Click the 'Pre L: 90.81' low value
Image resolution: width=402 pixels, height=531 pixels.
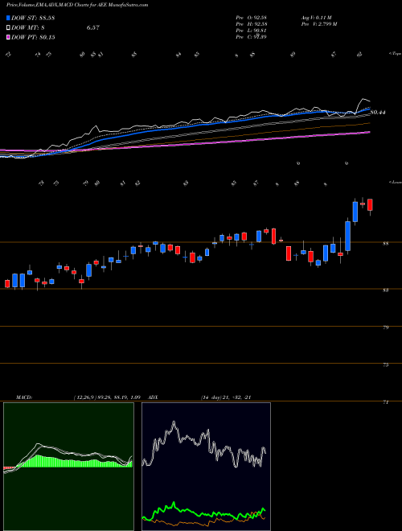[x=251, y=30]
